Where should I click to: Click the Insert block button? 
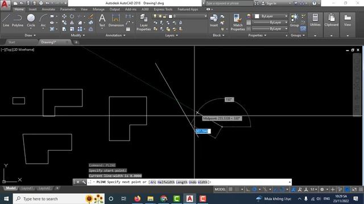[214, 20]
